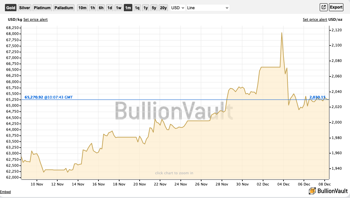Open the USD currency dropdown
350x198 pixels.
178,8
